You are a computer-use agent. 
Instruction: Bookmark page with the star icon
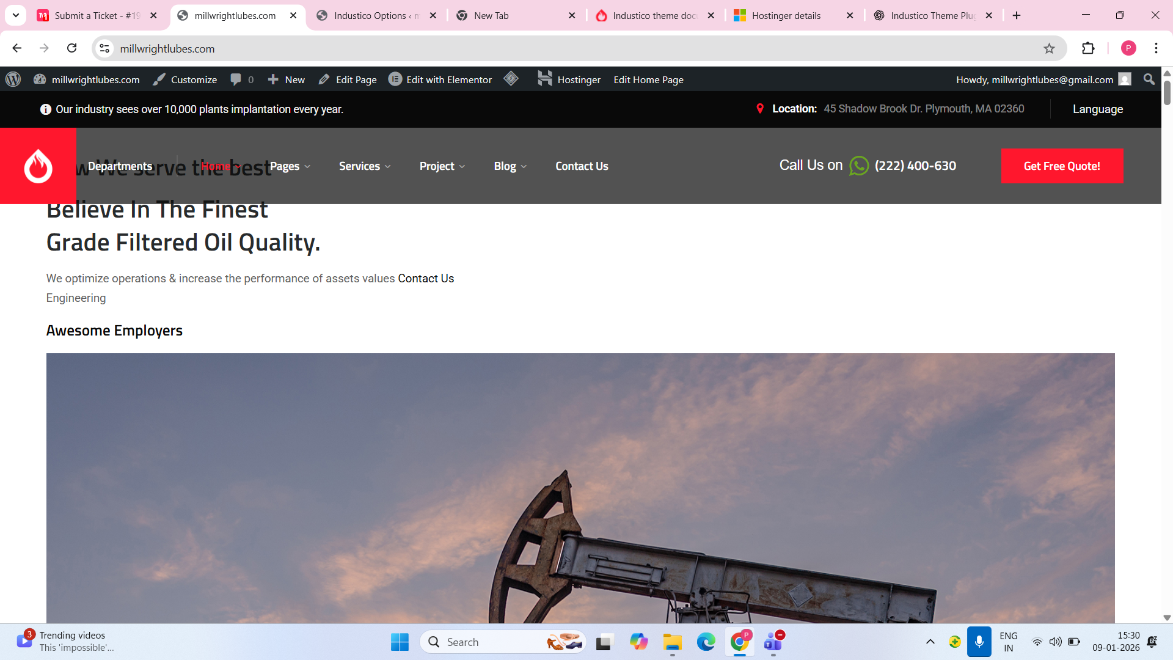pyautogui.click(x=1049, y=49)
